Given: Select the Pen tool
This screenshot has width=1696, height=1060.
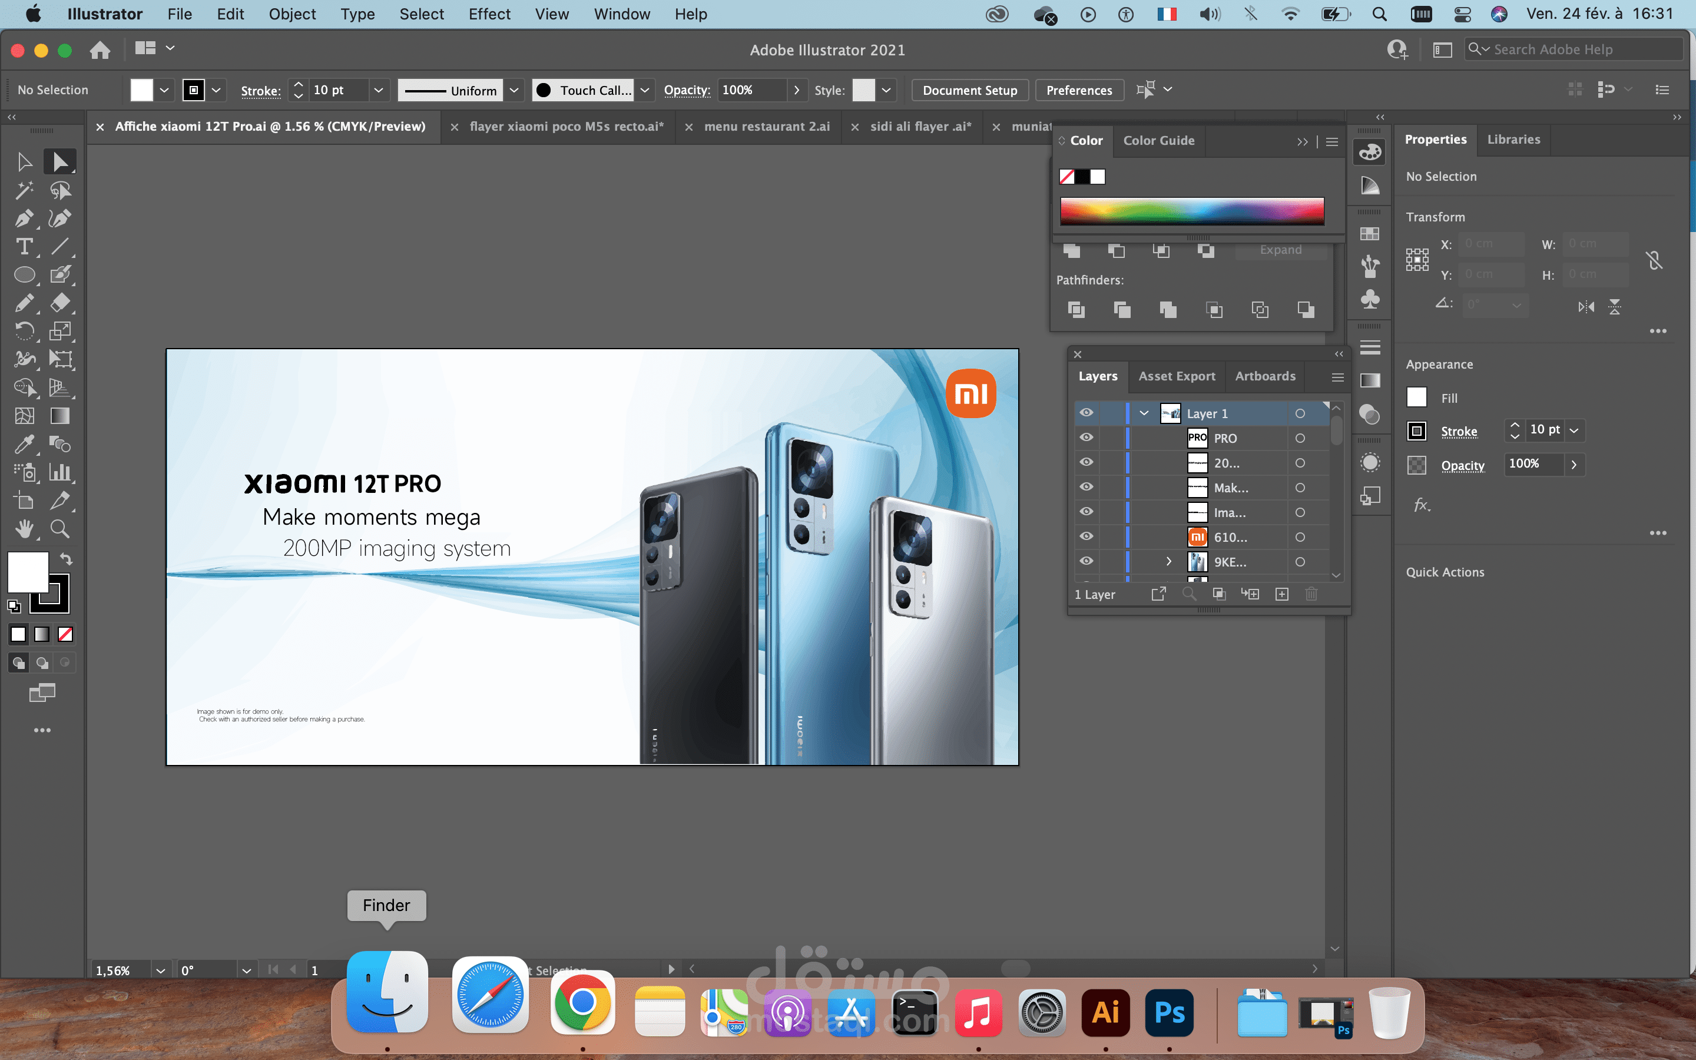Looking at the screenshot, I should (24, 218).
